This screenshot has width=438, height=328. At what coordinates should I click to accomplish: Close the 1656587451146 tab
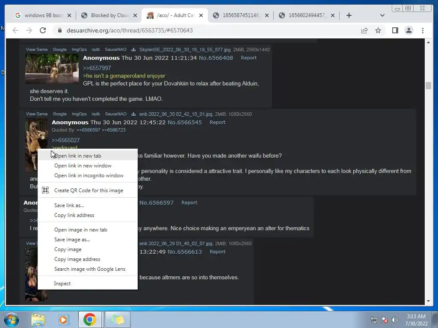click(267, 15)
